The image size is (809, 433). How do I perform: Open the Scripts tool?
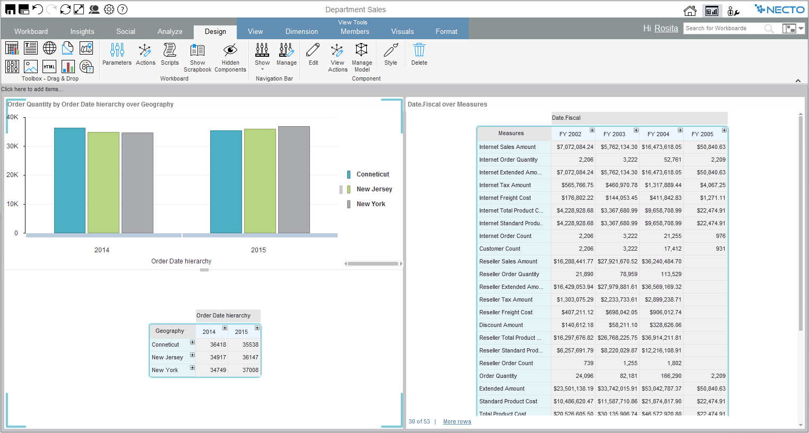tap(170, 50)
